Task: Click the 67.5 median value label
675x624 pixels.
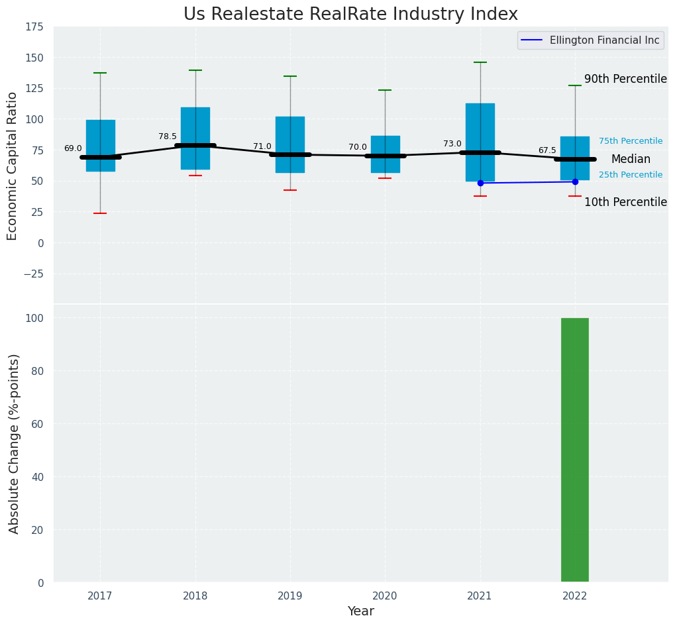Action: pos(547,150)
